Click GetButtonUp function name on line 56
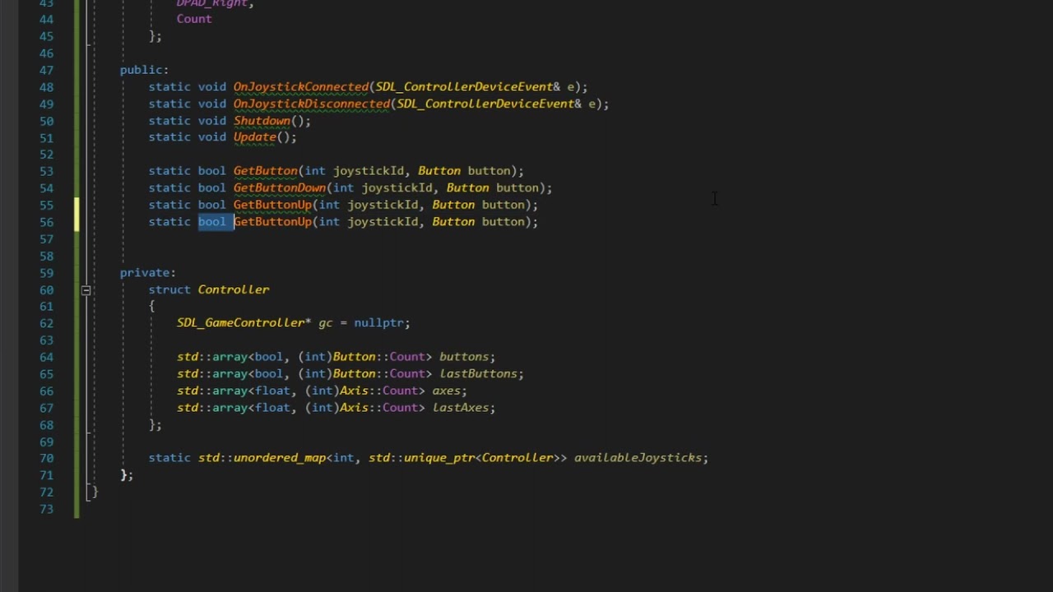Viewport: 1053px width, 592px height. [x=272, y=222]
